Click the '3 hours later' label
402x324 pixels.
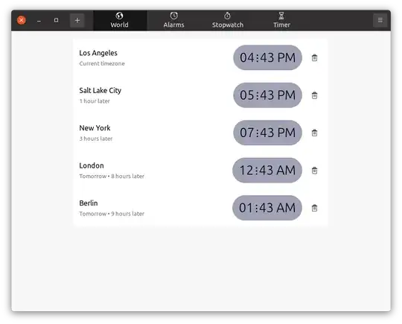click(96, 139)
